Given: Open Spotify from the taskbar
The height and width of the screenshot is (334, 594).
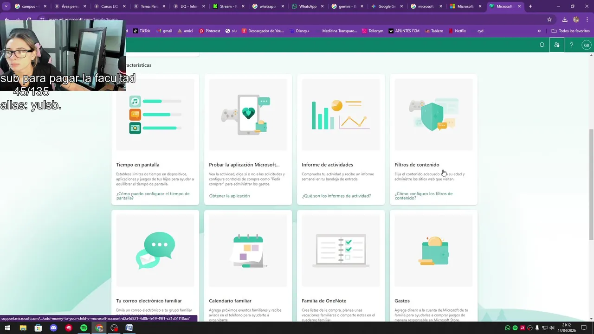Looking at the screenshot, I should pyautogui.click(x=84, y=328).
